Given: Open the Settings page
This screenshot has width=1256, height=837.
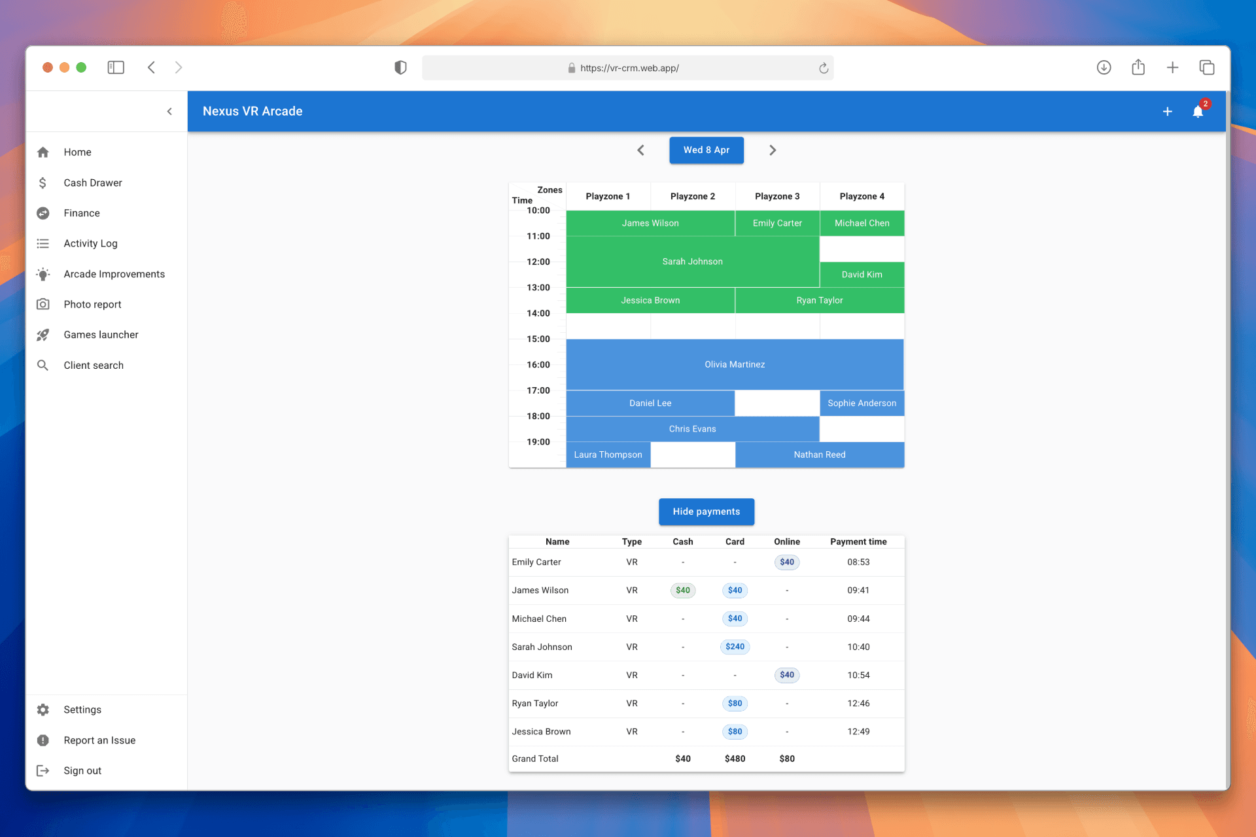Looking at the screenshot, I should point(82,709).
